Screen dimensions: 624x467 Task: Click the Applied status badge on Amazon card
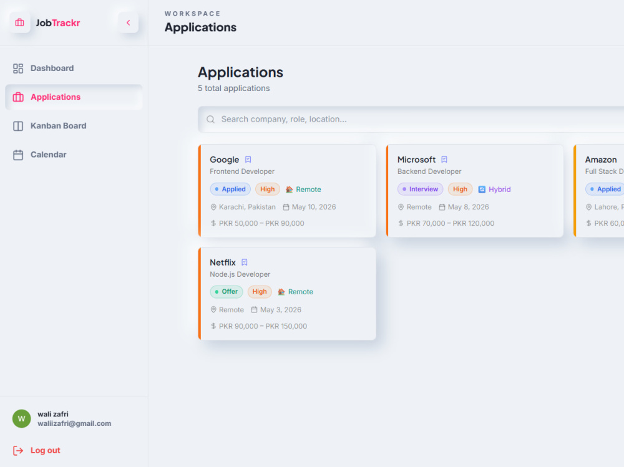605,189
